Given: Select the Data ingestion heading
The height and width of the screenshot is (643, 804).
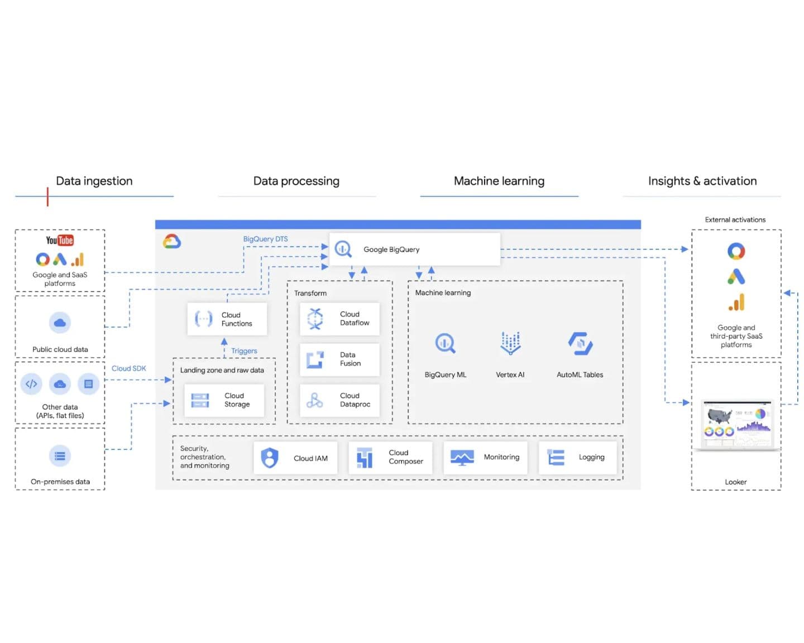Looking at the screenshot, I should 94,181.
